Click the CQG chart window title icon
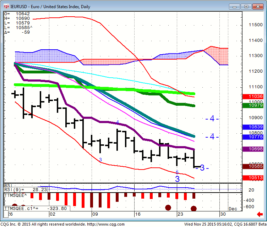The image size is (267, 227). [x=6, y=6]
